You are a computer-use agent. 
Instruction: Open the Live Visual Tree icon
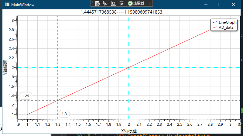pyautogui.click(x=98, y=3)
